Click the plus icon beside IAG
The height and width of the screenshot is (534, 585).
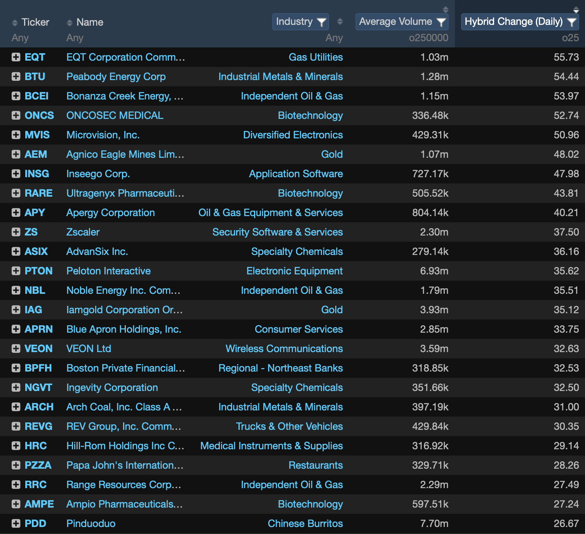(x=16, y=310)
